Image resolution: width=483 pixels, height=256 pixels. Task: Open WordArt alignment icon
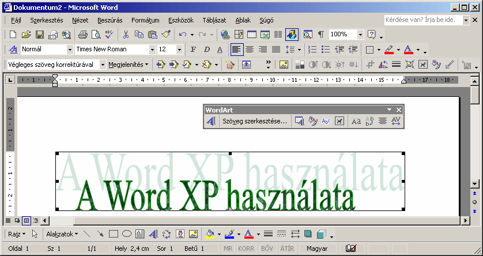(383, 122)
